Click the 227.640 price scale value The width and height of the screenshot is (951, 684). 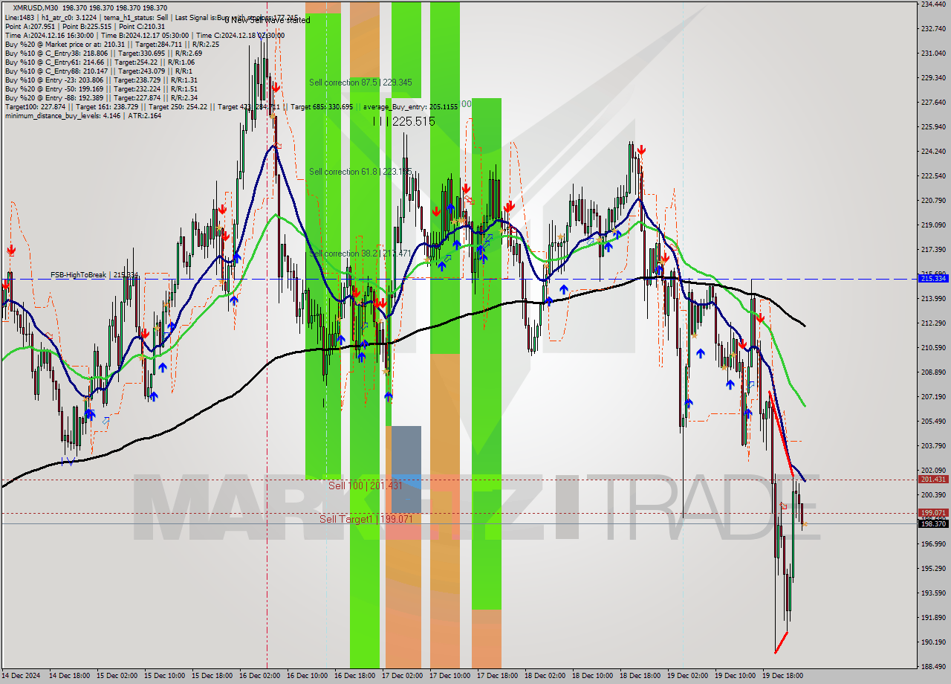click(933, 103)
